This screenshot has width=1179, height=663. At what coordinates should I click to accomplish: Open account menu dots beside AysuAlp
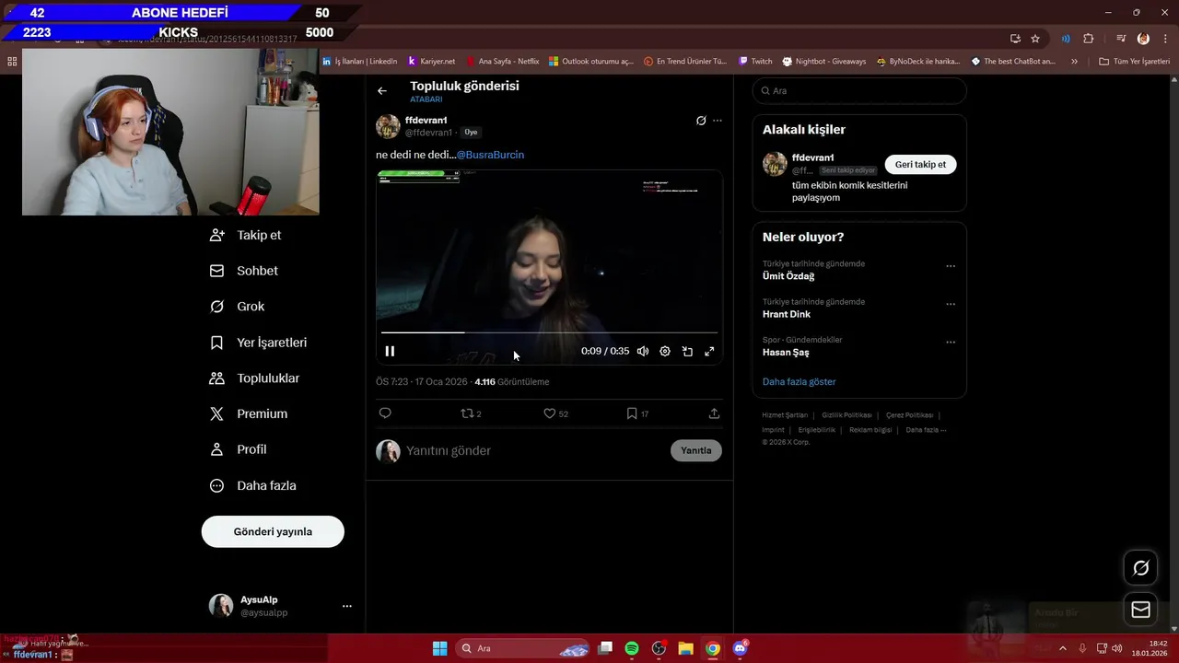click(347, 606)
